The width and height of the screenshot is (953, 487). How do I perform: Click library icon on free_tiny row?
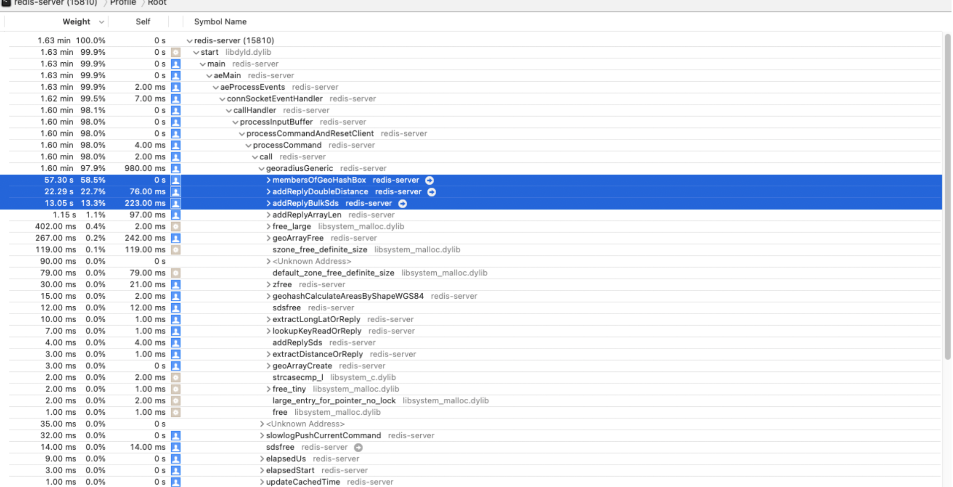coord(176,389)
